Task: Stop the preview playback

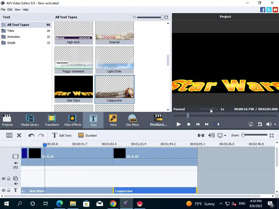Action: tap(189, 124)
